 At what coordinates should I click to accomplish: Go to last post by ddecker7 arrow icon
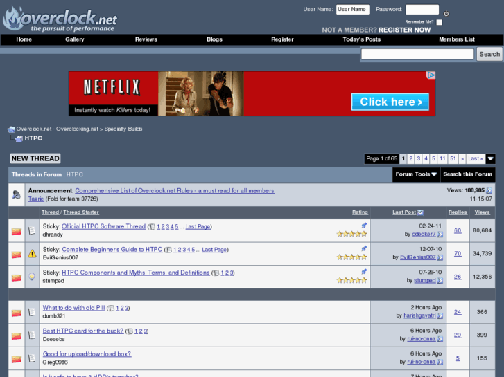point(440,235)
